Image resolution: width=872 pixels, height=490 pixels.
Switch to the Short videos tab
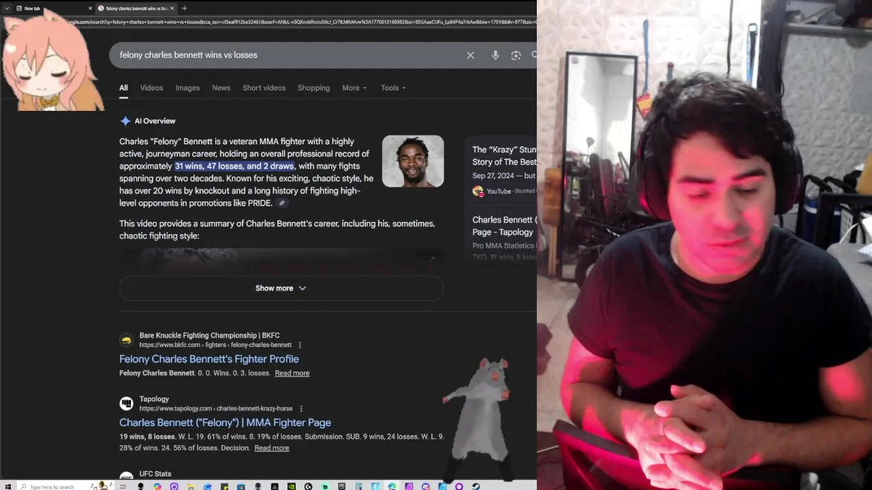tap(264, 88)
